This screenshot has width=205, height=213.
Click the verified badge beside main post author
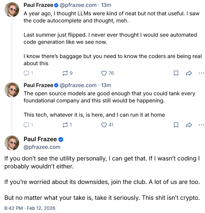click(x=61, y=139)
